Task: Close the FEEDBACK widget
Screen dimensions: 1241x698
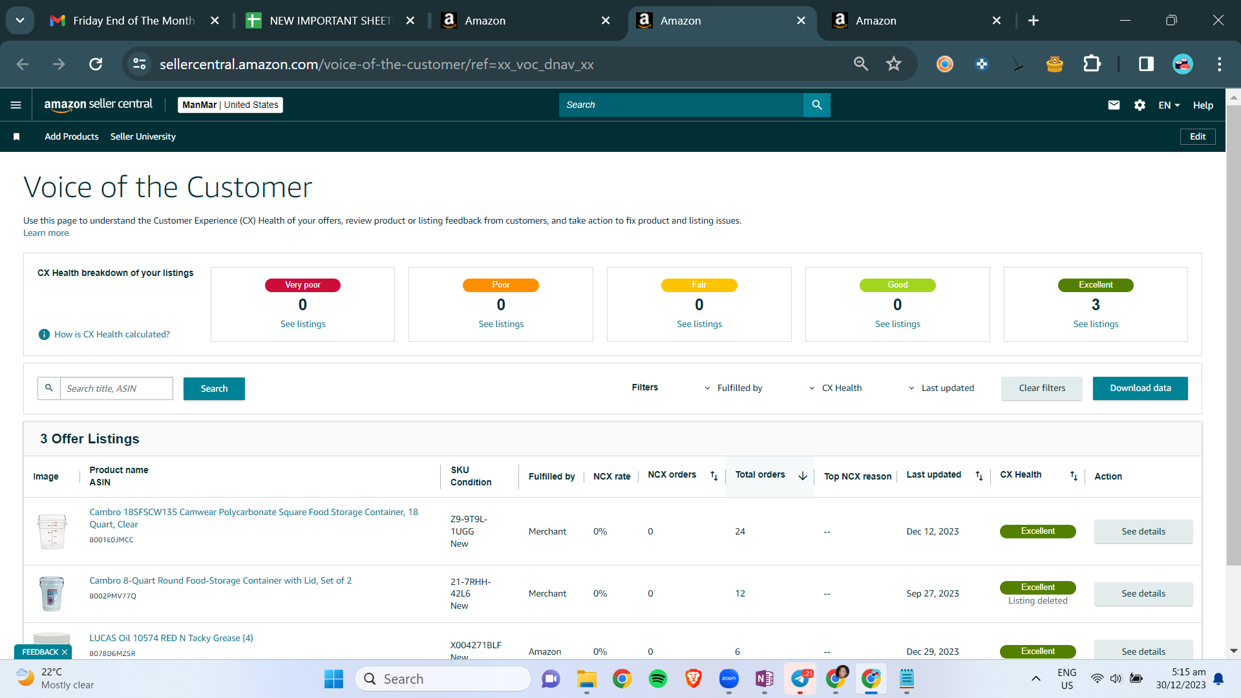Action: [x=65, y=652]
